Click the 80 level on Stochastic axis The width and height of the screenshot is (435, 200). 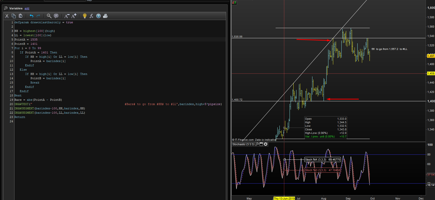point(429,154)
